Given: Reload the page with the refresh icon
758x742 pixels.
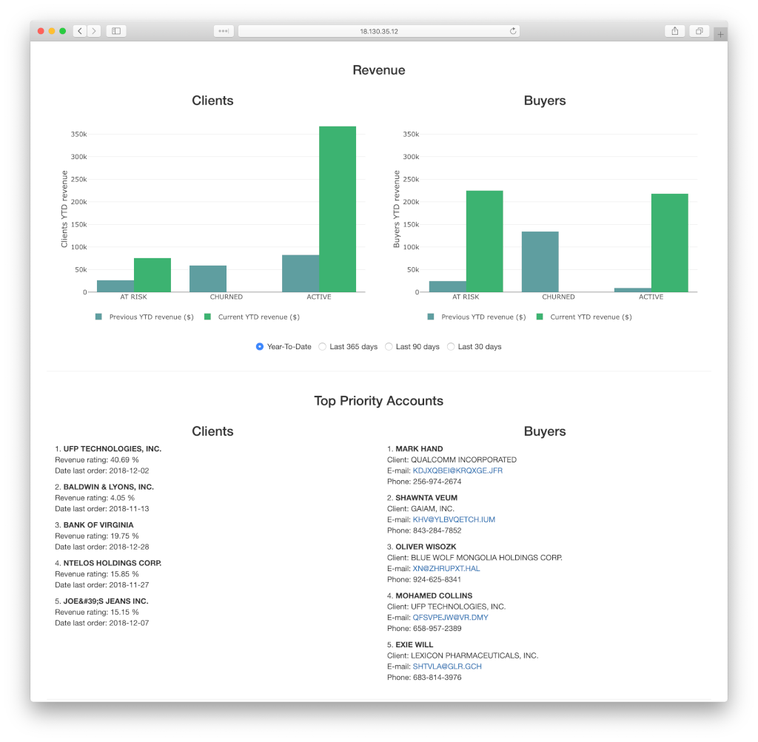Looking at the screenshot, I should coord(513,31).
